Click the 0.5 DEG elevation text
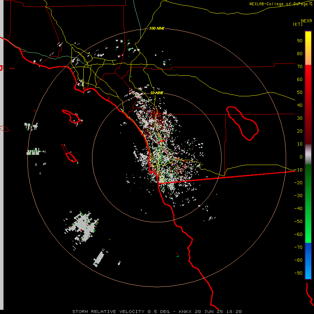This screenshot has height=314, width=314. 159,312
